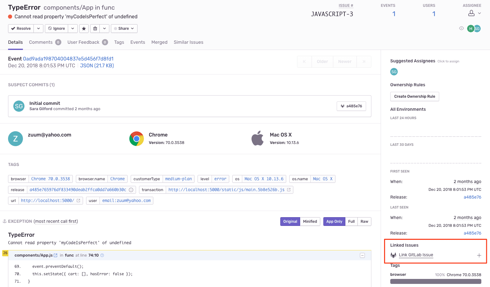Filter by browser.name Chrome tag
Screen dimensions: 490x287
117,179
